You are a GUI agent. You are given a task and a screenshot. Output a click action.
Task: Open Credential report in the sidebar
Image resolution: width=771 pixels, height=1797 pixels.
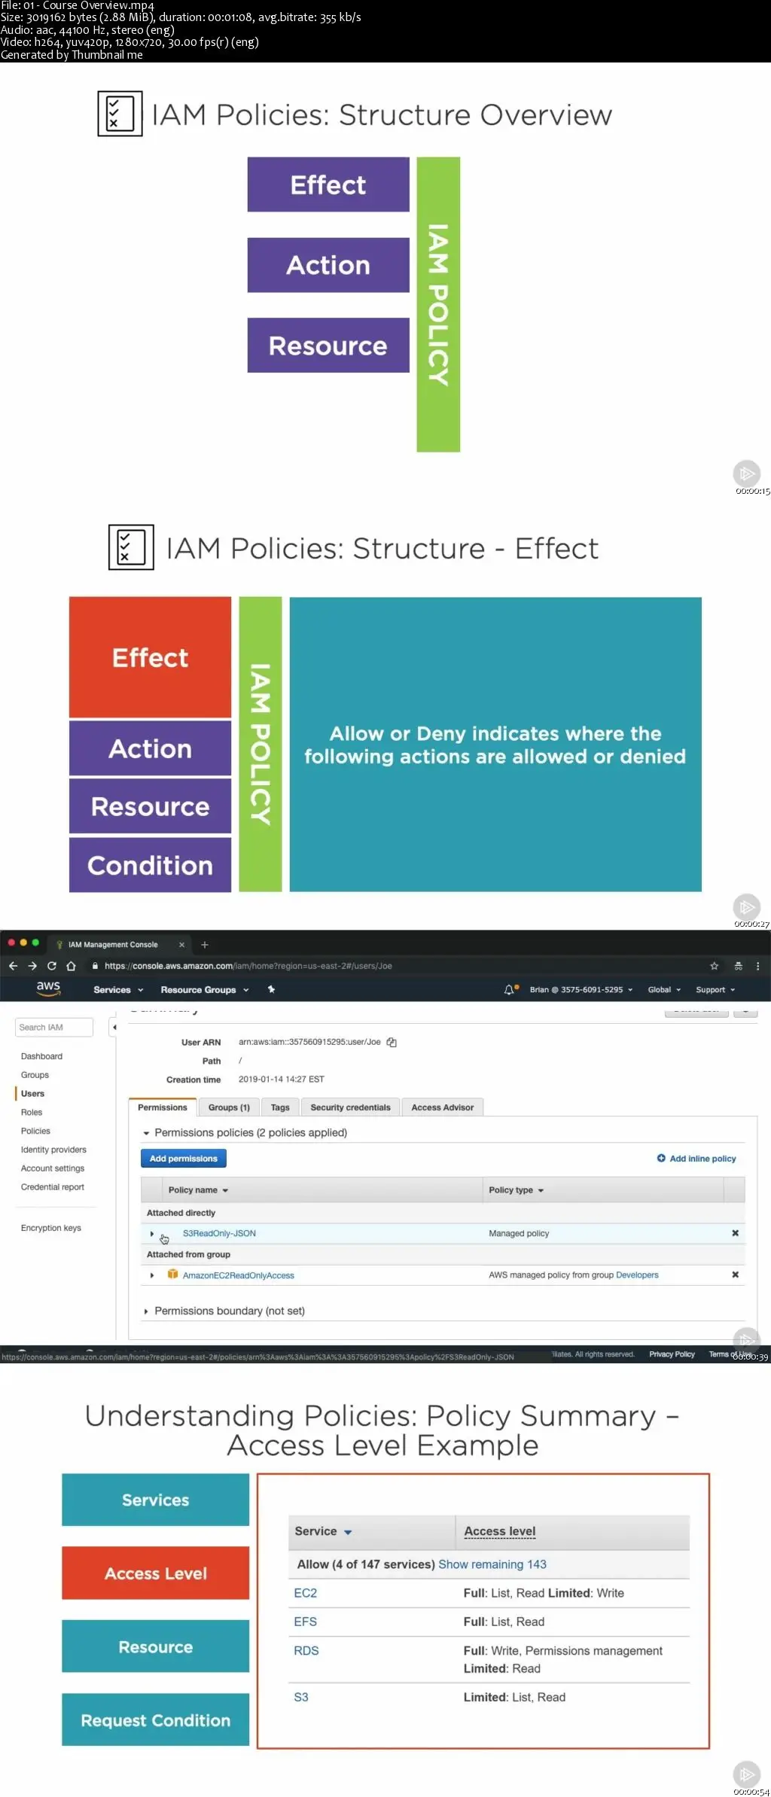[53, 1187]
